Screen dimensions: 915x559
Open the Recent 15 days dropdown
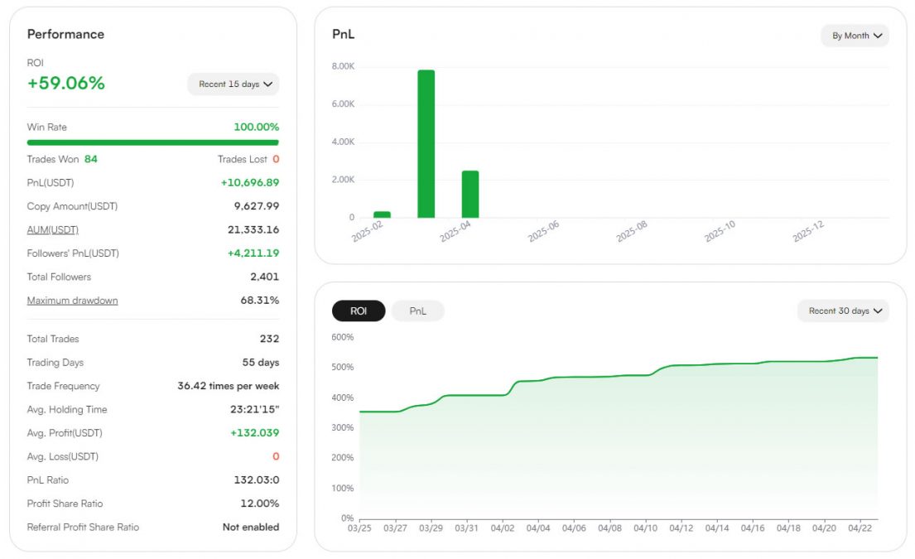coord(233,84)
